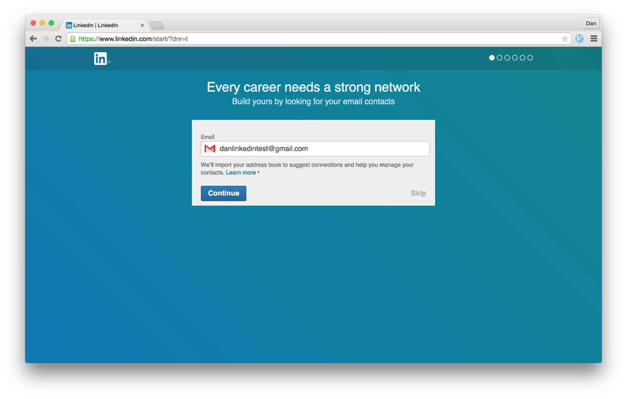
Task: Select the last progress step dot
Action: 530,58
